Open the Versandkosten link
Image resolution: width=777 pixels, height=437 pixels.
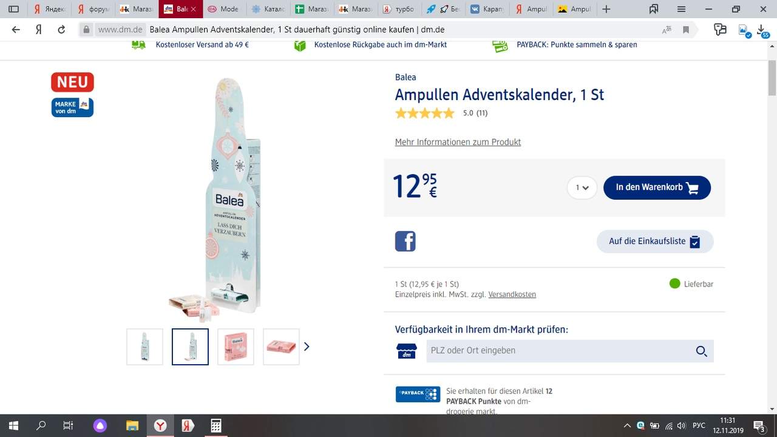click(512, 294)
